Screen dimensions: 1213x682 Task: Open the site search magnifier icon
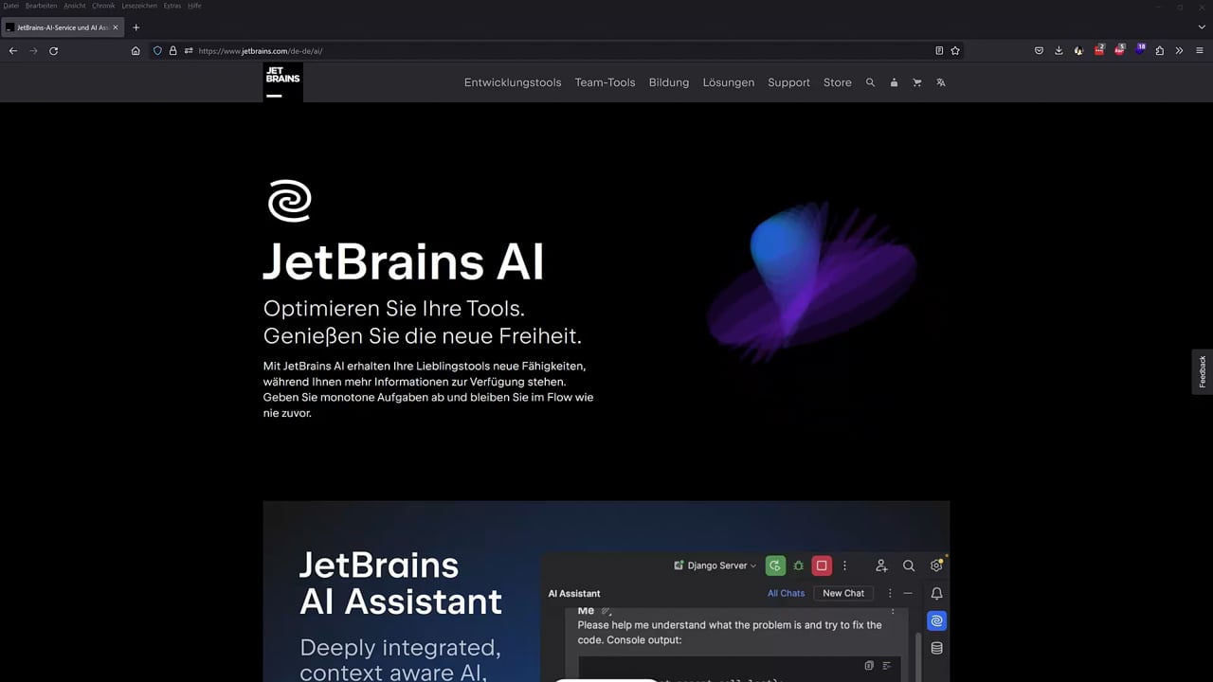[870, 82]
